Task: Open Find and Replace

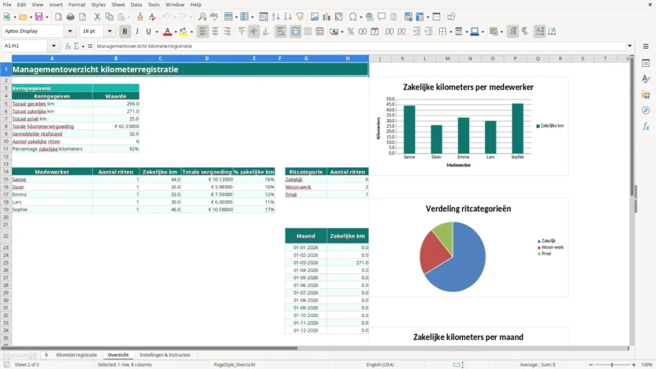Action: click(x=202, y=17)
